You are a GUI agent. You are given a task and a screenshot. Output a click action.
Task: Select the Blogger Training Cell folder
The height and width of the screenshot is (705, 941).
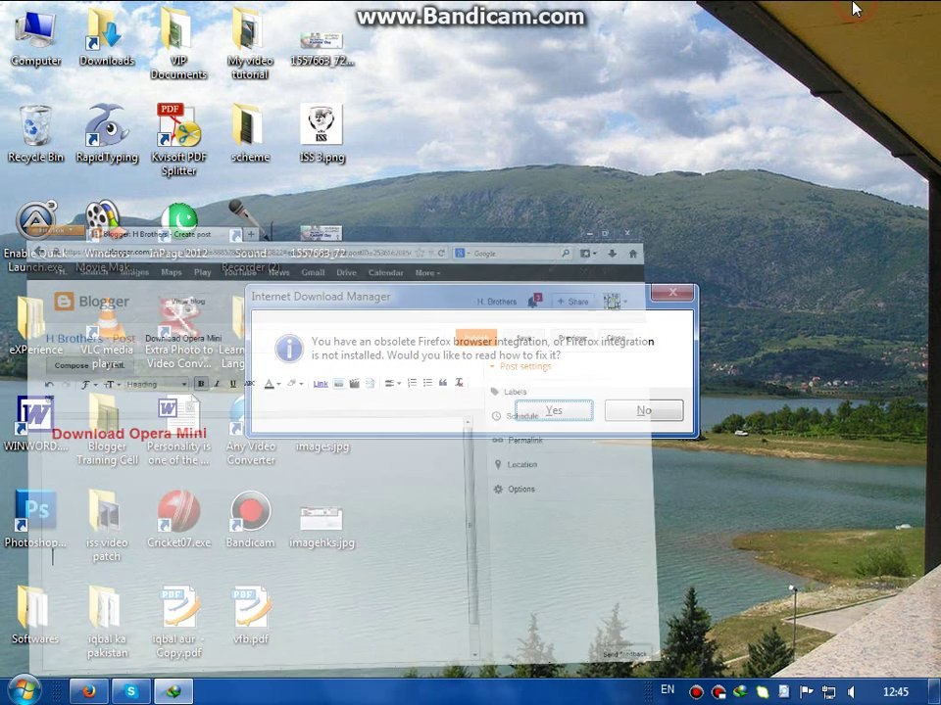pos(106,429)
